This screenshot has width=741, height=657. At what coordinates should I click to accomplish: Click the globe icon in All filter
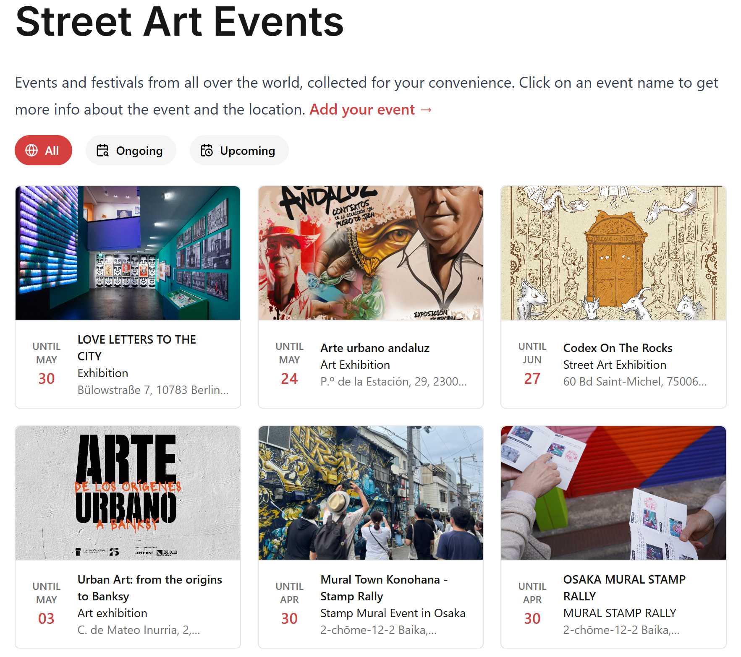[31, 150]
